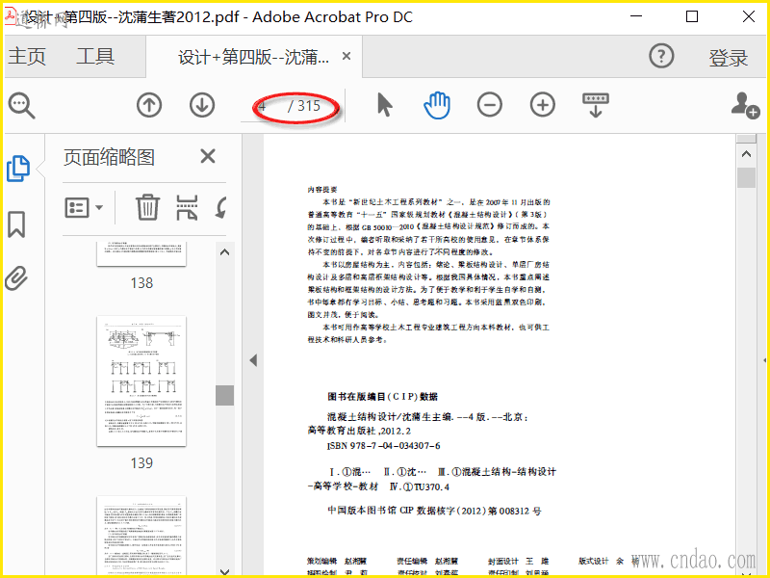770x578 pixels.
Task: Click the page number input field
Action: (261, 106)
